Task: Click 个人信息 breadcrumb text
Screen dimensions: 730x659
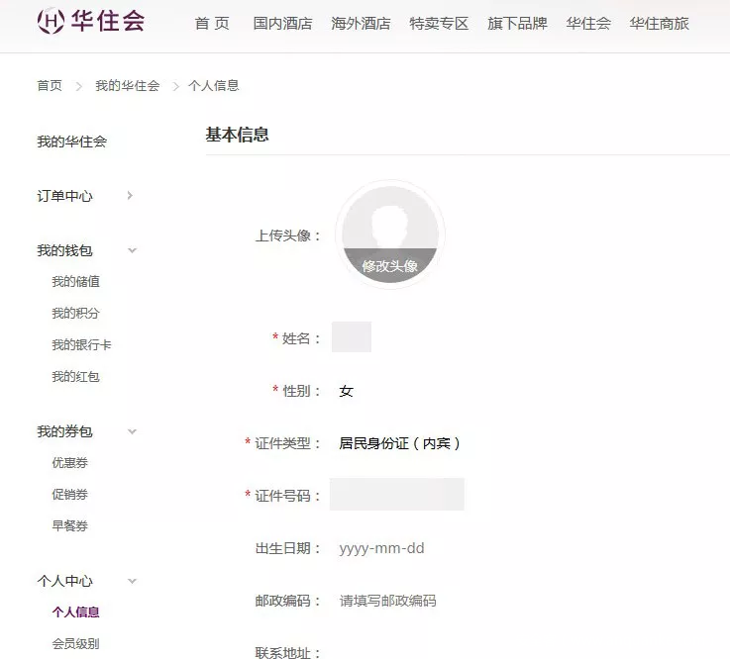Action: pos(214,85)
